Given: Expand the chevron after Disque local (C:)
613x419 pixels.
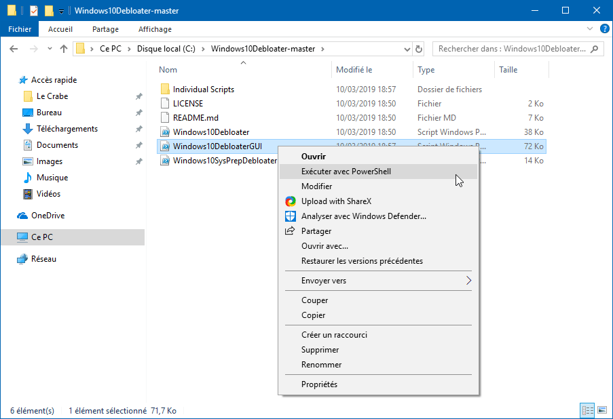Looking at the screenshot, I should (203, 49).
